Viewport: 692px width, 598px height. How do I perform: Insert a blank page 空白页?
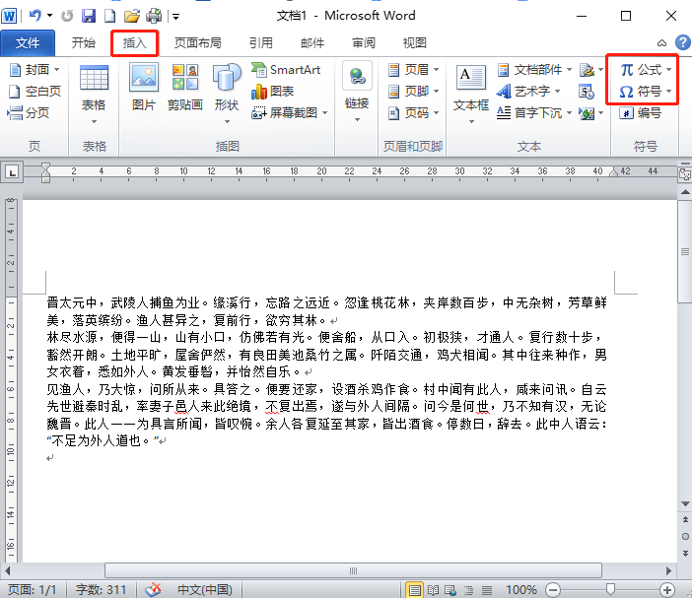coord(35,92)
